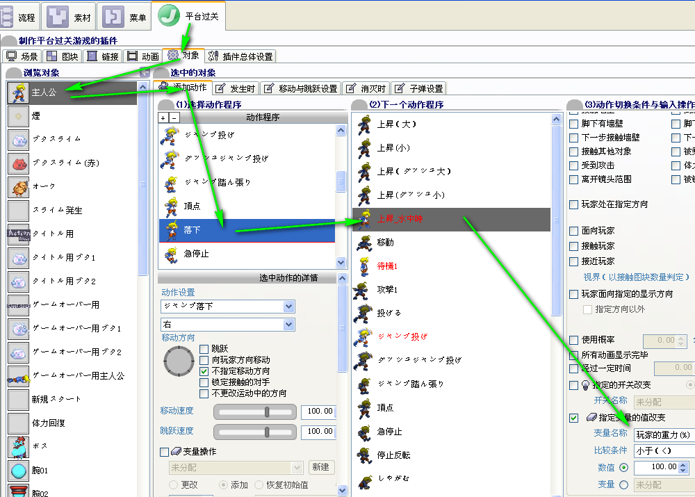Uncheck 不指定移动方向 checkbox
The image size is (695, 497).
(204, 371)
